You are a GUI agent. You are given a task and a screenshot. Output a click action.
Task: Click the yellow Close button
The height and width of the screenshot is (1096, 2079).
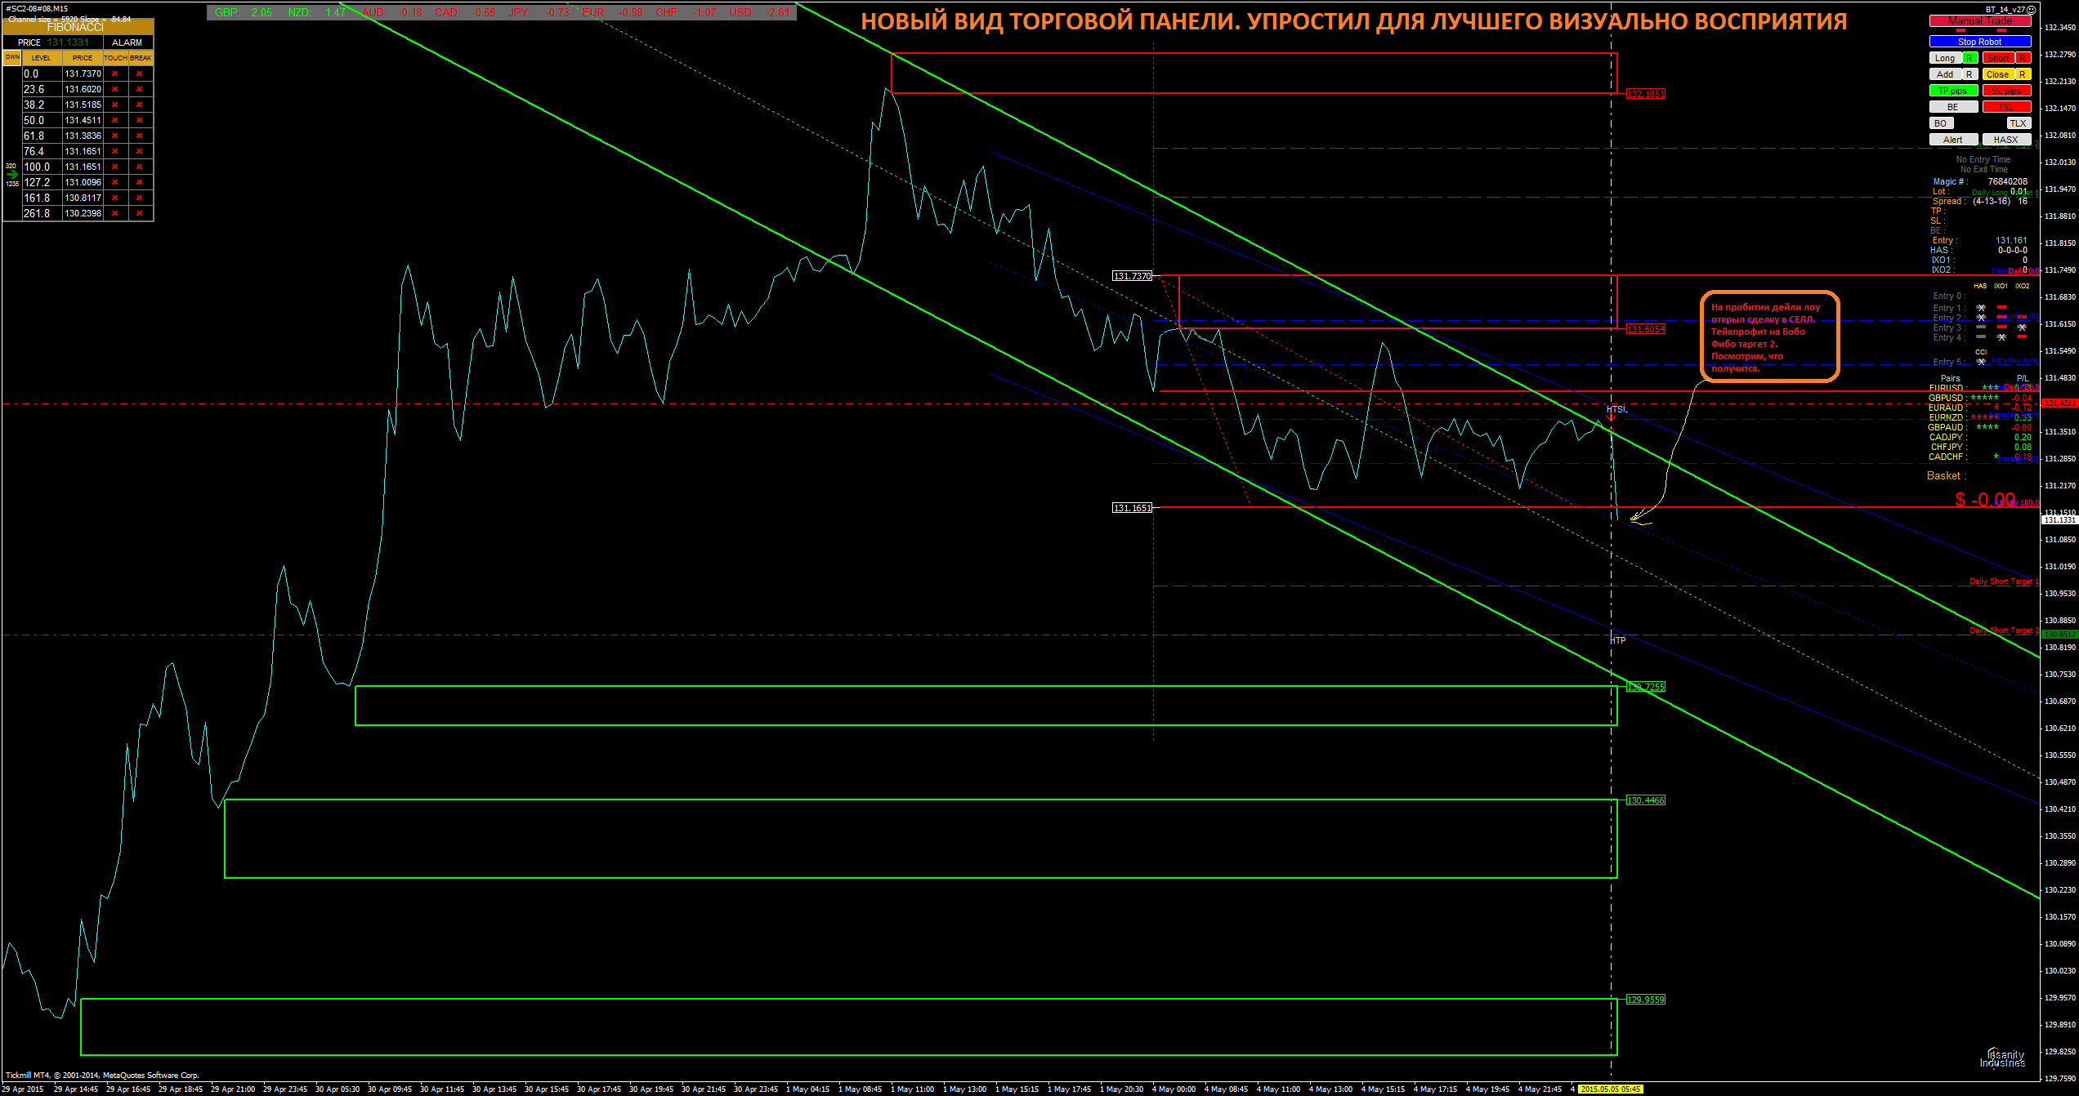point(1998,74)
